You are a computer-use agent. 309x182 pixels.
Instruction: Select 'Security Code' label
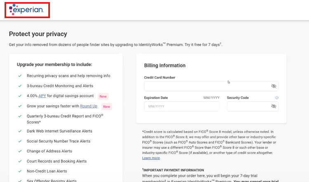point(238,98)
